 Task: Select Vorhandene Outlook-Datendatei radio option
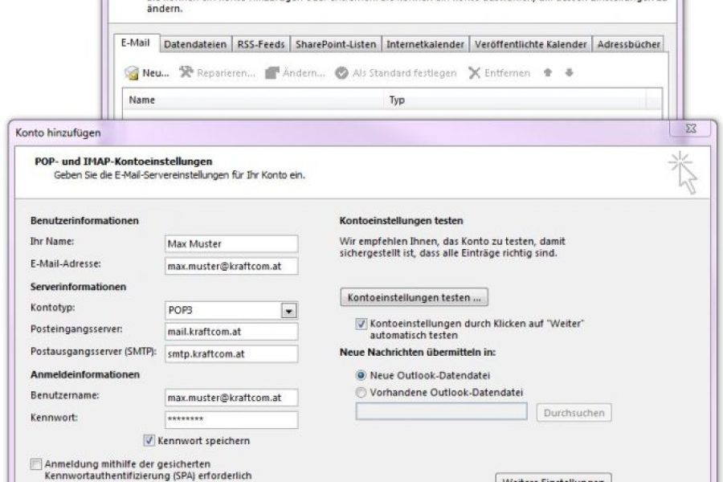click(x=361, y=391)
